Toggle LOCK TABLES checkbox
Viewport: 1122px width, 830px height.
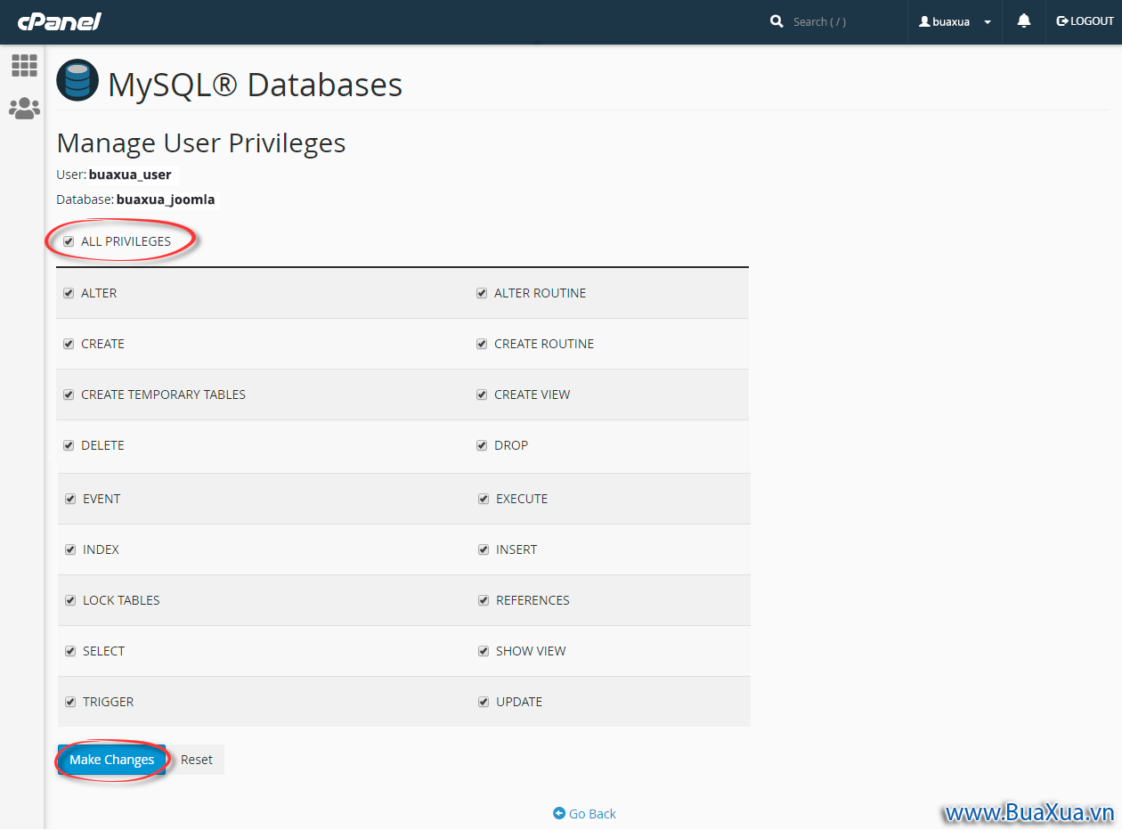(x=70, y=600)
